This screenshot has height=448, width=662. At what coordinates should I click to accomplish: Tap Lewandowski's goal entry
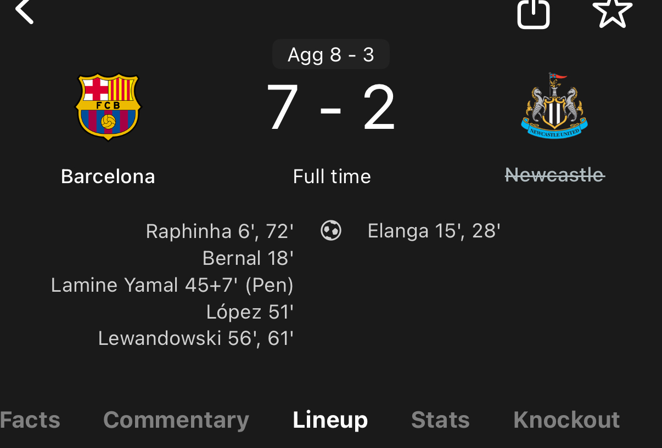point(196,338)
